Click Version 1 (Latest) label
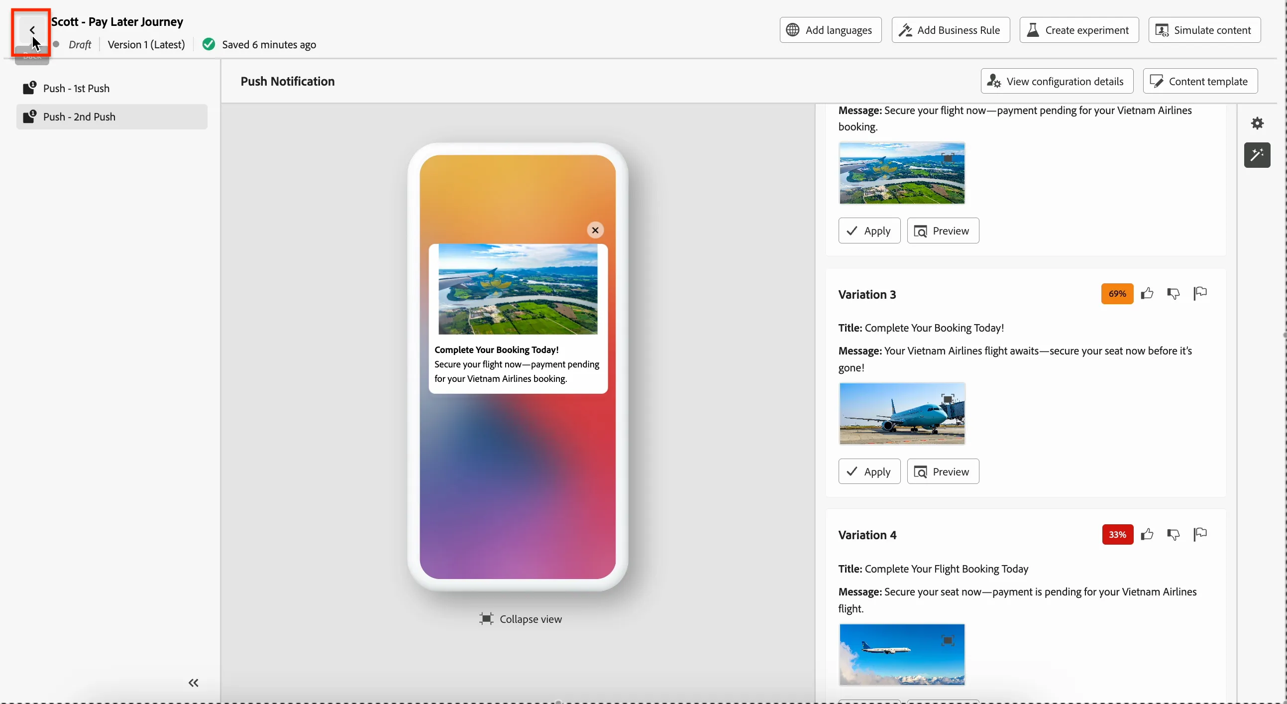Viewport: 1287px width, 704px height. (146, 44)
